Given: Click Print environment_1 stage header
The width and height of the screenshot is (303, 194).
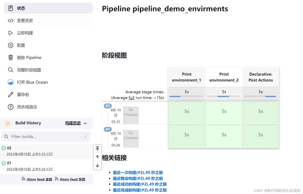Looking at the screenshot, I should pos(187,77).
